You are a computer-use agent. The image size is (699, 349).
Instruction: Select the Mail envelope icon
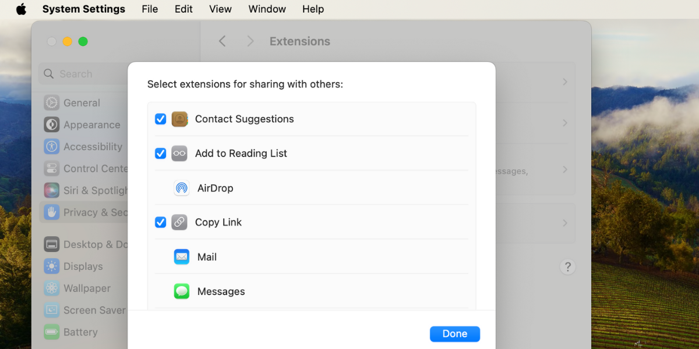pos(182,257)
